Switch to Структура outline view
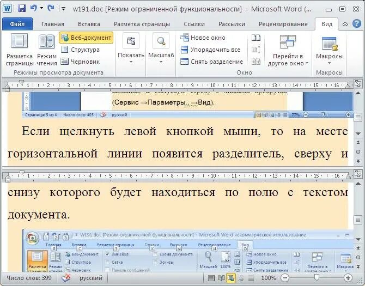 81,50
